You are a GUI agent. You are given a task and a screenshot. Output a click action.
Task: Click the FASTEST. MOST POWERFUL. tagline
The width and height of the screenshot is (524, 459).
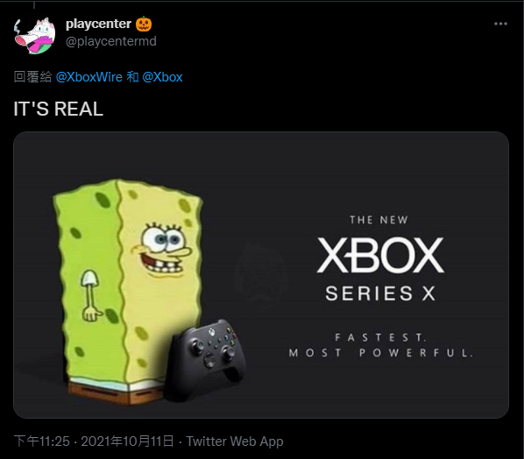tap(381, 345)
